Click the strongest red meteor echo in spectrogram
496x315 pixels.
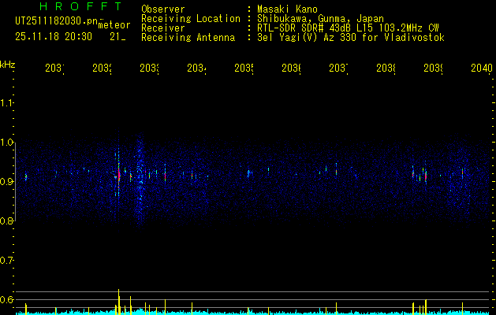click(x=119, y=174)
